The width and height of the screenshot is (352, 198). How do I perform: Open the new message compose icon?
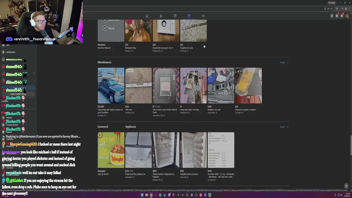346,186
